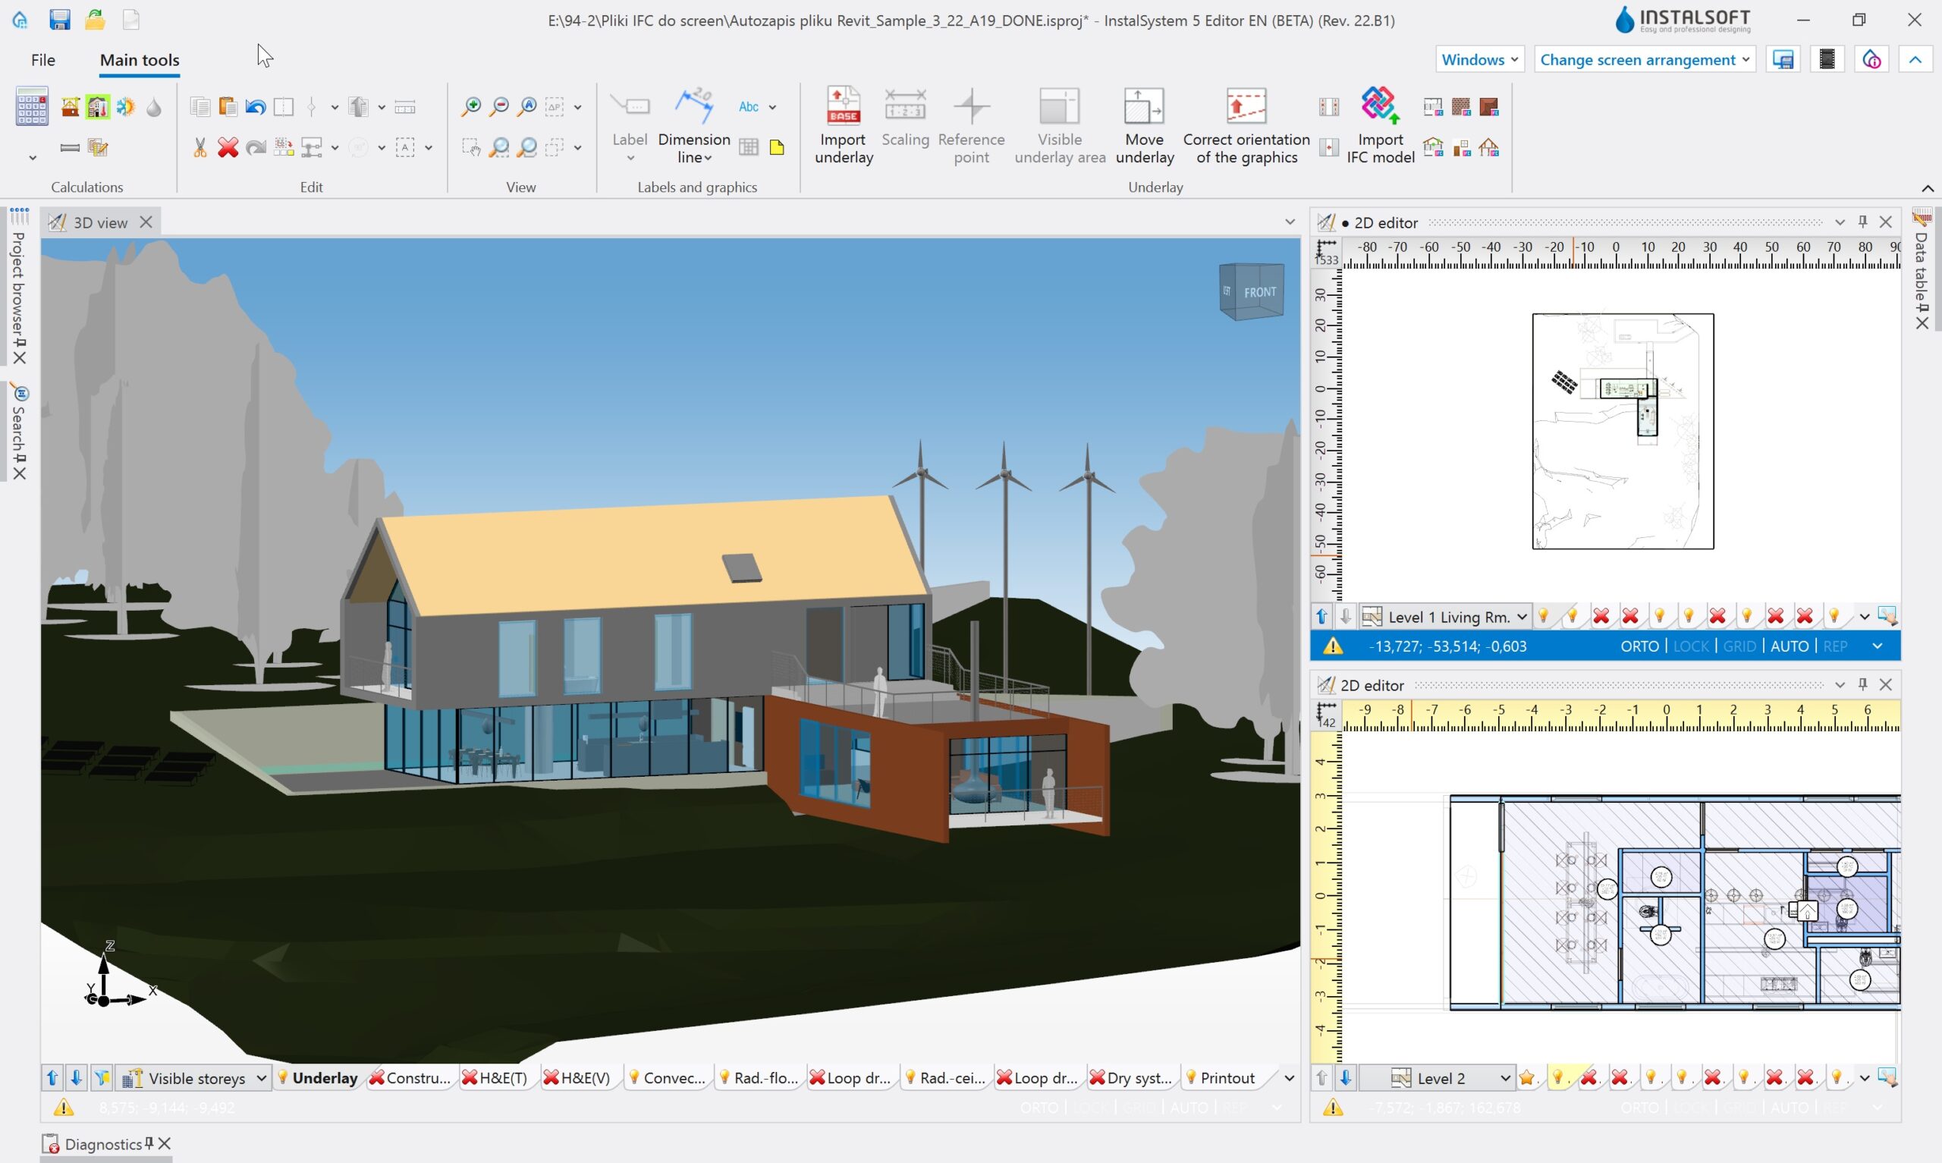Image resolution: width=1942 pixels, height=1163 pixels.
Task: Open the Windows dropdown button
Action: click(x=1479, y=60)
